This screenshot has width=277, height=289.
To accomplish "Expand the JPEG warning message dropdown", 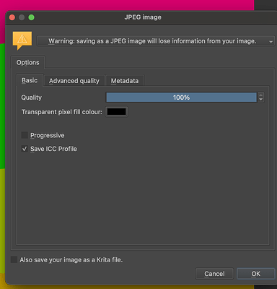I will click(156, 41).
